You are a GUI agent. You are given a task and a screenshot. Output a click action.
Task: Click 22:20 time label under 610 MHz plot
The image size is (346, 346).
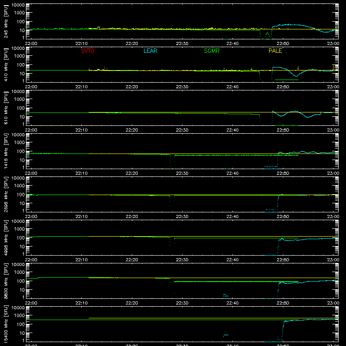pyautogui.click(x=132, y=130)
